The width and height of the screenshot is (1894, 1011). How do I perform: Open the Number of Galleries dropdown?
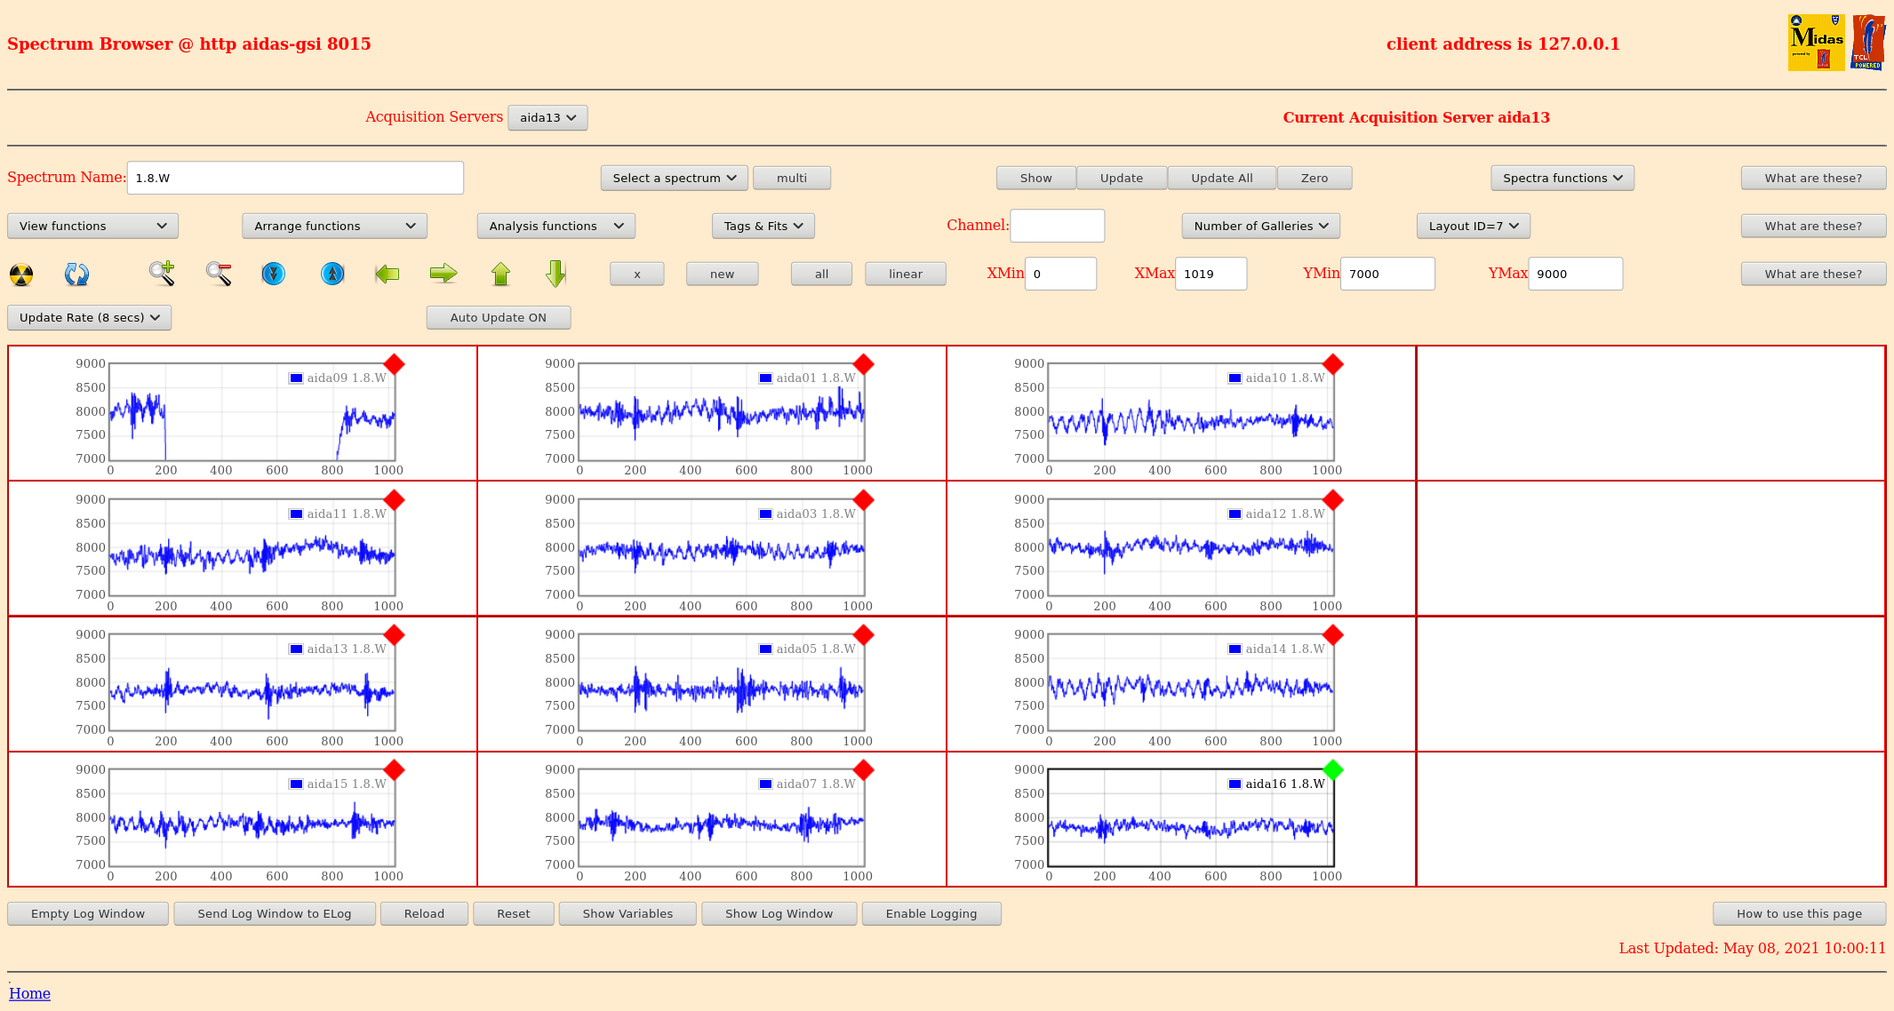pyautogui.click(x=1260, y=226)
